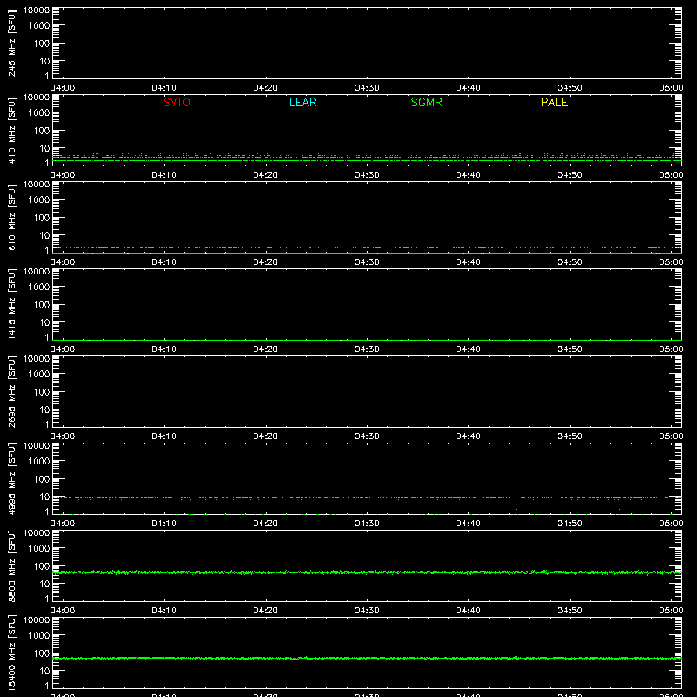Click 04:50 time label under 610 MHz panel
This screenshot has width=697, height=697.
point(570,262)
